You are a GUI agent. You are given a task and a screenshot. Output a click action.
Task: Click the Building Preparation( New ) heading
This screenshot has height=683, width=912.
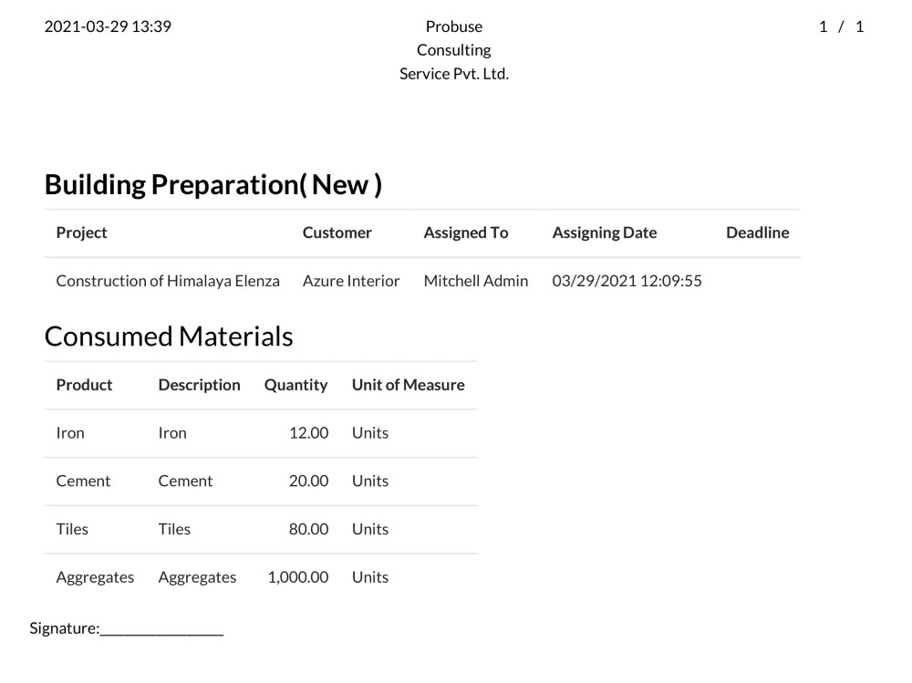click(x=212, y=185)
